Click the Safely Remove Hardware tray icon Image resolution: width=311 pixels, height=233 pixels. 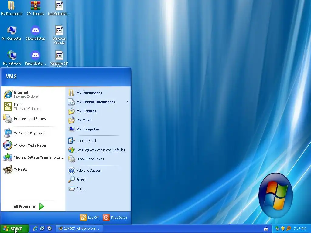pyautogui.click(x=277, y=228)
